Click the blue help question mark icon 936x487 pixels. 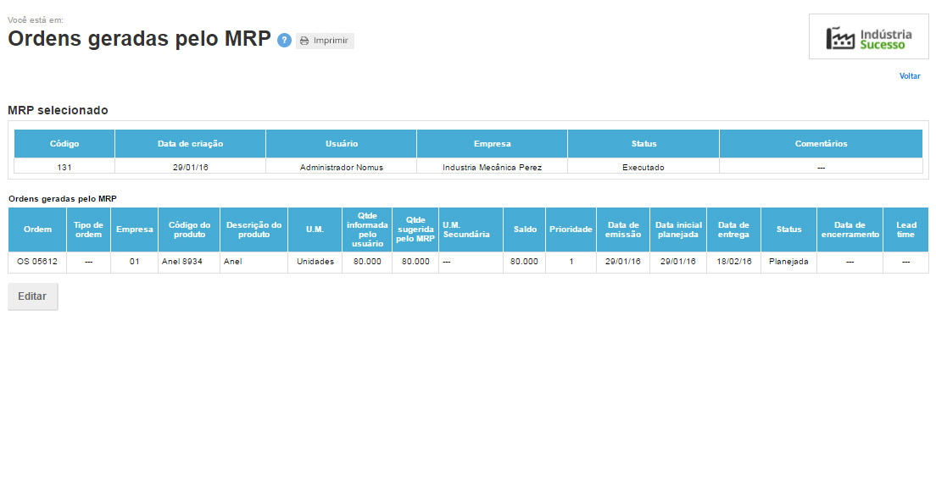coord(284,41)
